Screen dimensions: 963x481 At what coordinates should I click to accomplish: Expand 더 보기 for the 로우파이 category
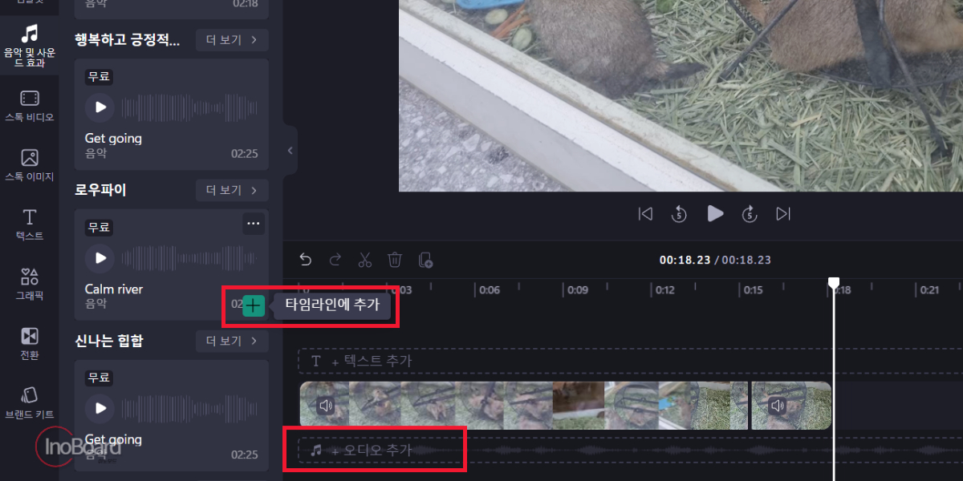[232, 190]
